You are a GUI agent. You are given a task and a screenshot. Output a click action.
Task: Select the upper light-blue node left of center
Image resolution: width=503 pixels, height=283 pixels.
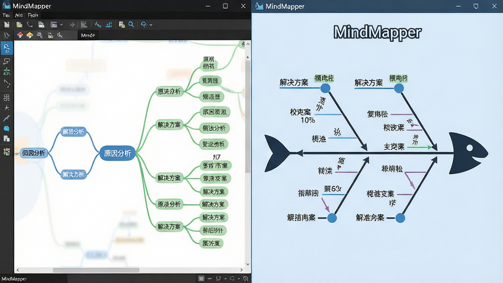(x=74, y=132)
